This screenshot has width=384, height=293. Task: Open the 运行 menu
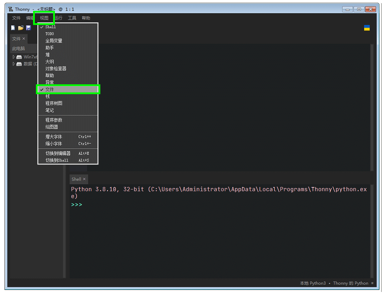pyautogui.click(x=58, y=18)
